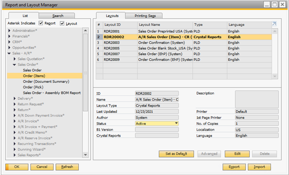Collapse the Sales Order* node
This screenshot has width=289, height=175.
[x=14, y=65]
